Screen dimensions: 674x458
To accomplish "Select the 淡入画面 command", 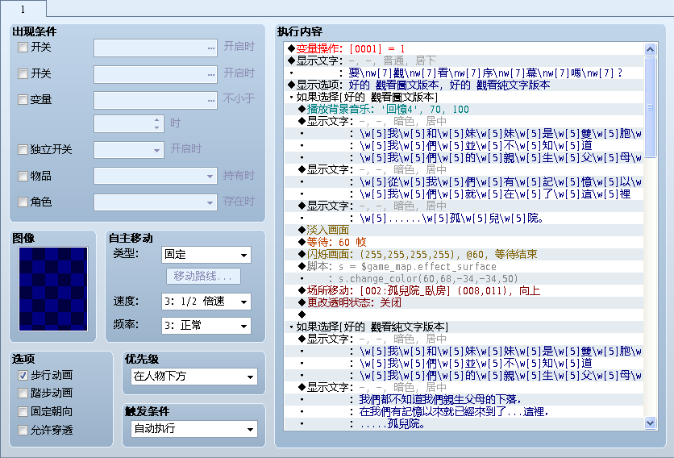I will click(x=464, y=230).
